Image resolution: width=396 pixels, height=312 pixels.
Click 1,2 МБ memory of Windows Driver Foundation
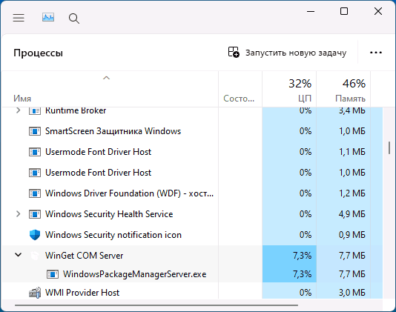(x=352, y=193)
